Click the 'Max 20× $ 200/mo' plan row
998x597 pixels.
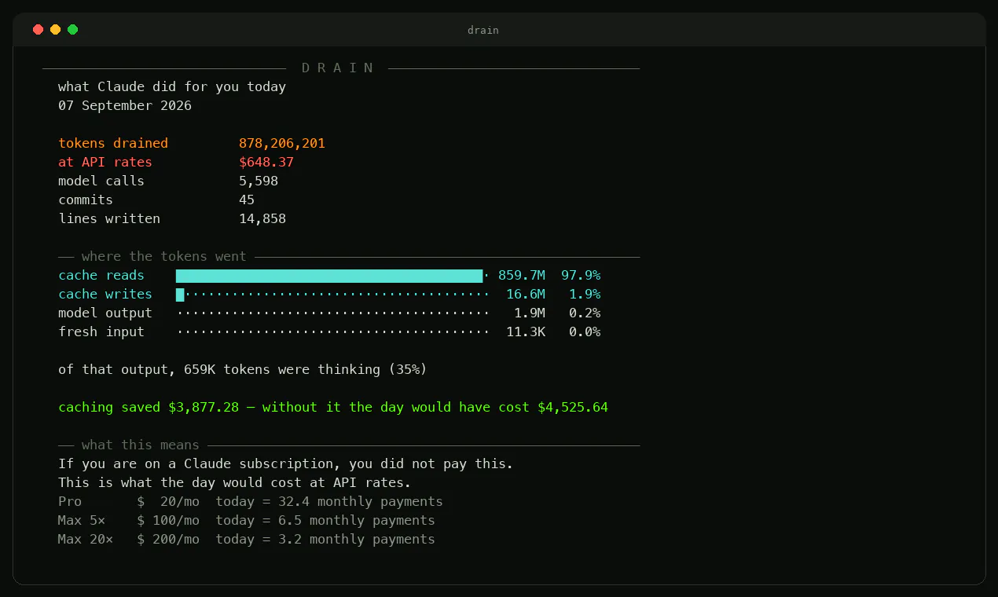pyautogui.click(x=247, y=539)
